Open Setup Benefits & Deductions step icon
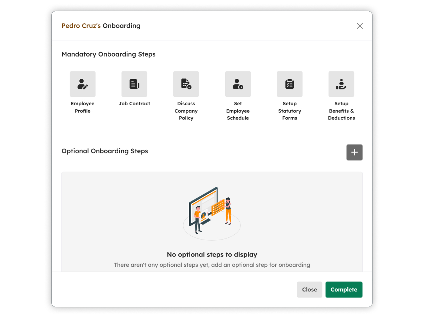 pyautogui.click(x=341, y=84)
